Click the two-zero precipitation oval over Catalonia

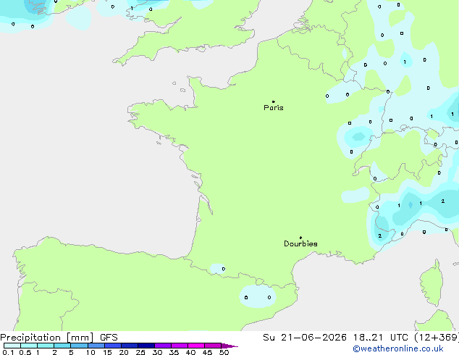(258, 296)
